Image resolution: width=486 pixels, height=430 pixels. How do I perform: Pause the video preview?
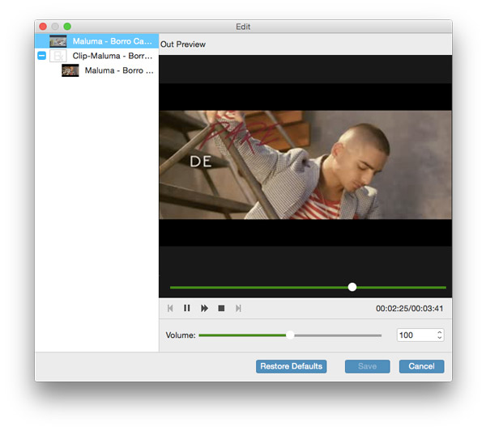(187, 308)
